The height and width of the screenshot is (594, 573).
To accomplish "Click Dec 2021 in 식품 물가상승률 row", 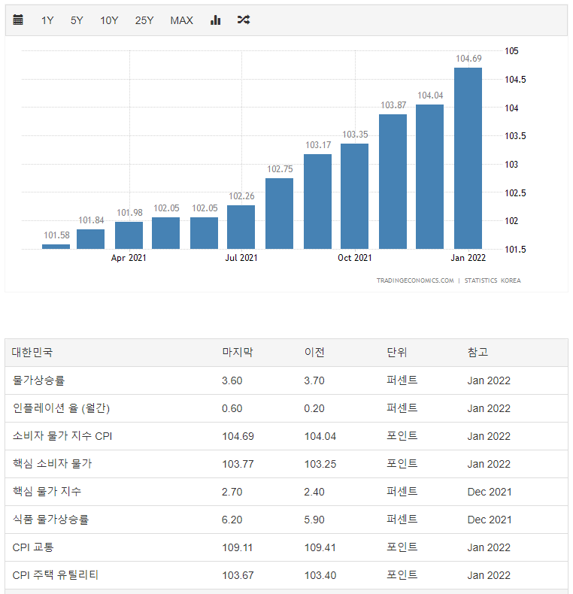I will 490,520.
